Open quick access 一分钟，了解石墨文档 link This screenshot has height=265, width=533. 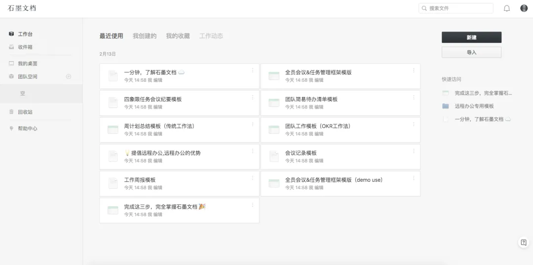[483, 119]
